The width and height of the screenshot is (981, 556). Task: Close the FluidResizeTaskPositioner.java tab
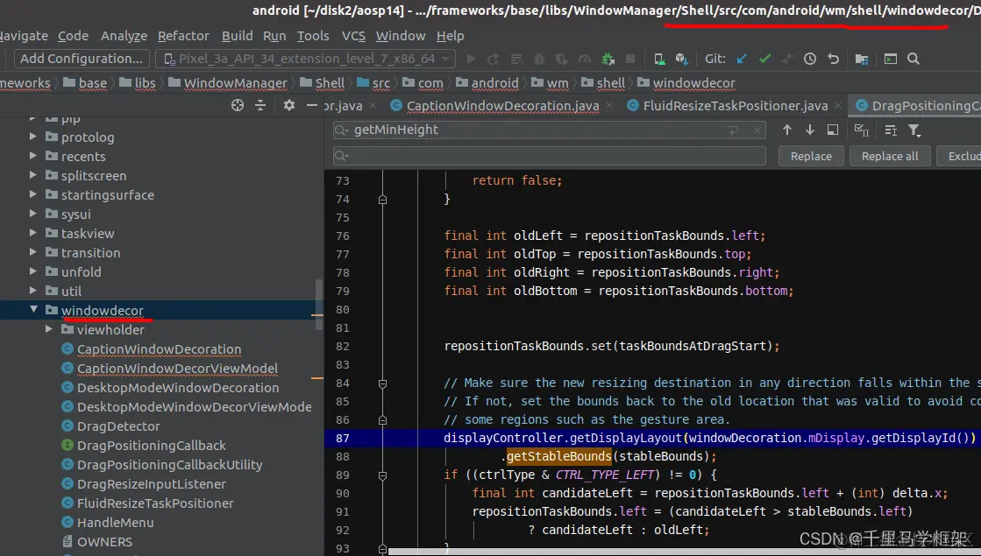pos(839,106)
